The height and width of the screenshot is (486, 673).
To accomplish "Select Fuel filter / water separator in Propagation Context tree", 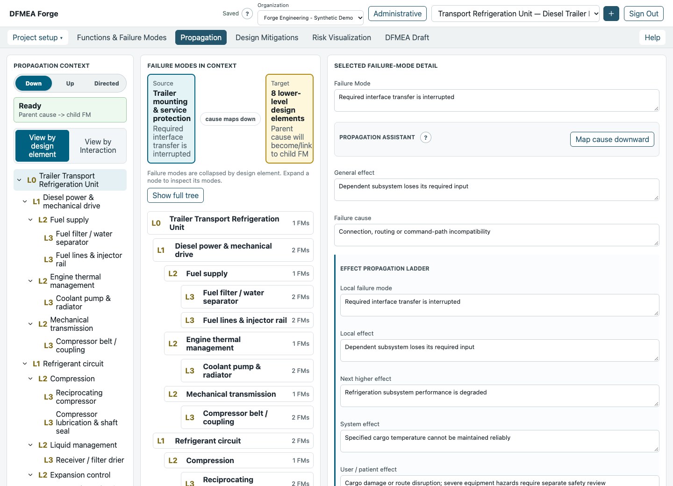I will click(x=84, y=238).
